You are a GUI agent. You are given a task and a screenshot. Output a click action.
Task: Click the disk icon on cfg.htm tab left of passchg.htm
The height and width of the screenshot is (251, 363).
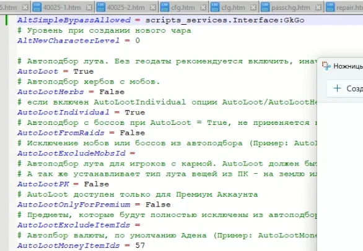point(215,7)
